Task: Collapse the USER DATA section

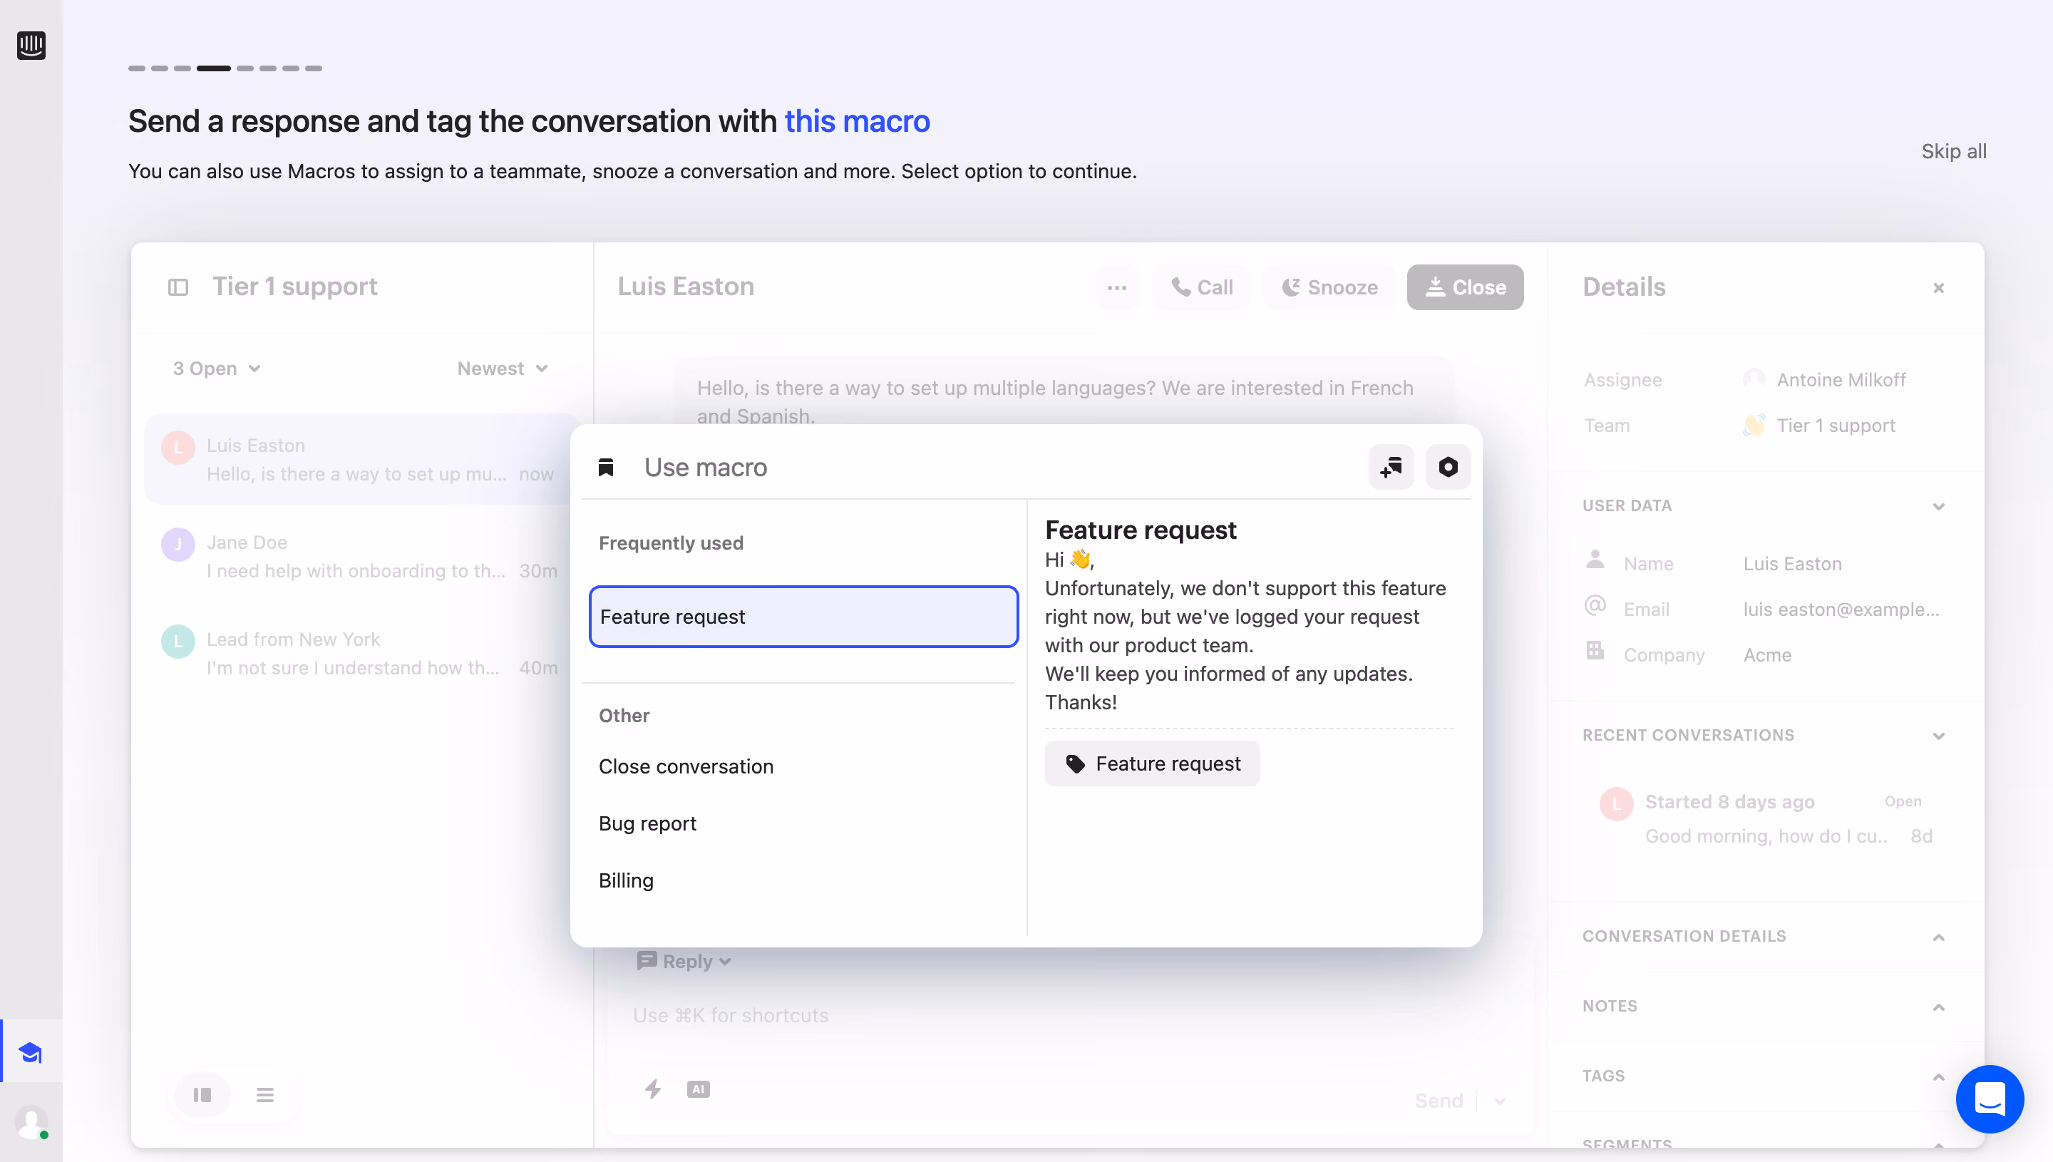Action: tap(1939, 507)
